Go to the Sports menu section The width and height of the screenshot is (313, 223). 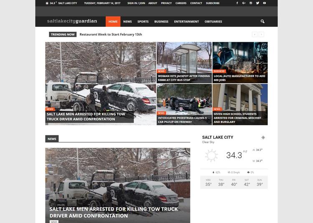[x=143, y=21]
